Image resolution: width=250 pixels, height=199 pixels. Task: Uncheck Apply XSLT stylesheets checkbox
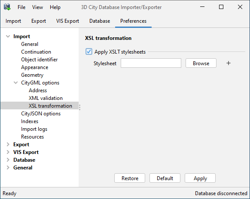pos(89,51)
